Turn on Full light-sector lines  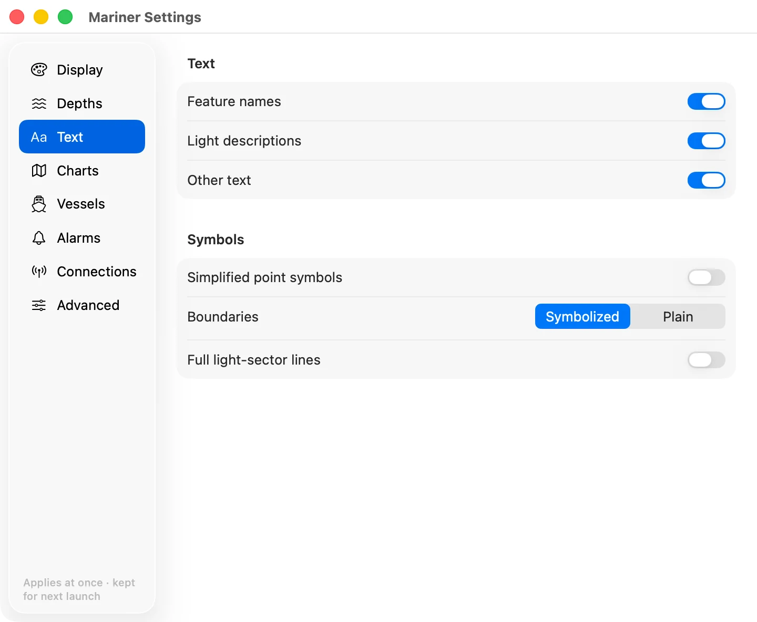(x=706, y=360)
